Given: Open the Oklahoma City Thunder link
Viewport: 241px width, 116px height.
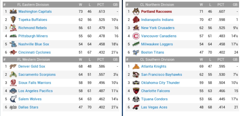Looking at the screenshot, I should coord(160,83).
